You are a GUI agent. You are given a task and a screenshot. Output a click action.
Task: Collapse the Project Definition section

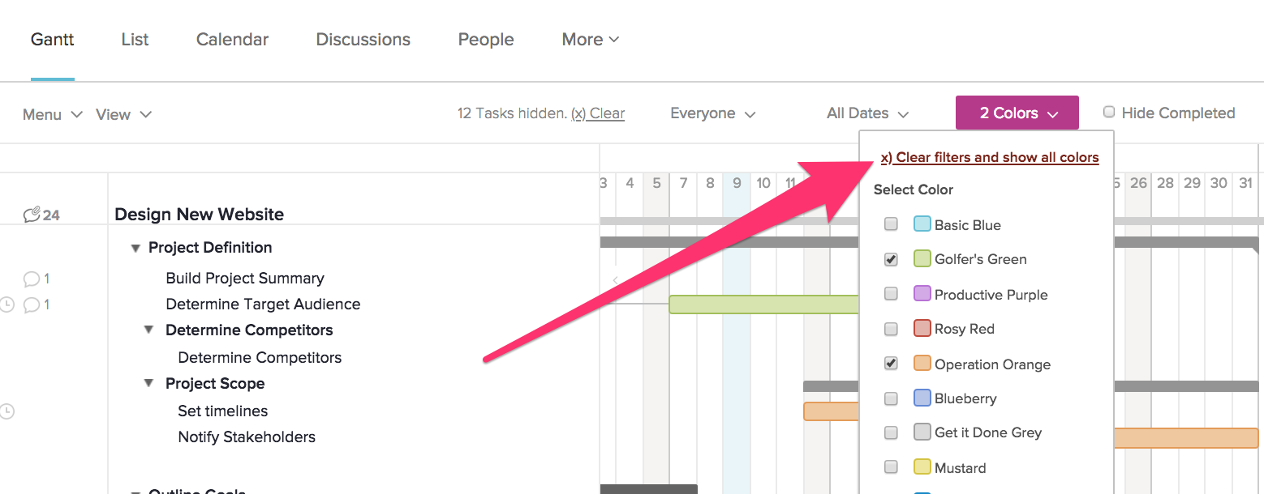point(135,248)
